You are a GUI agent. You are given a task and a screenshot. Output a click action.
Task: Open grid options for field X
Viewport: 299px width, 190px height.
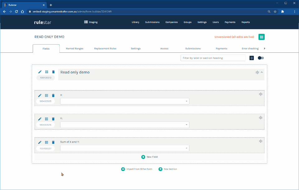tap(46, 95)
